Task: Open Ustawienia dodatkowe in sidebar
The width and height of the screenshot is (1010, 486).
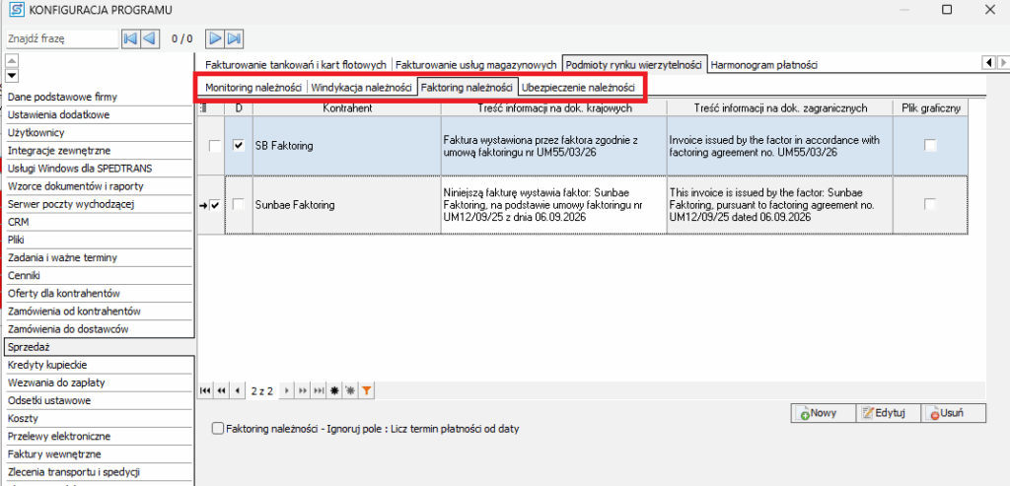Action: [99, 114]
